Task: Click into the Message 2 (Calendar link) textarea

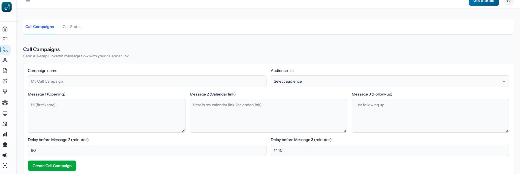Action: tap(268, 116)
